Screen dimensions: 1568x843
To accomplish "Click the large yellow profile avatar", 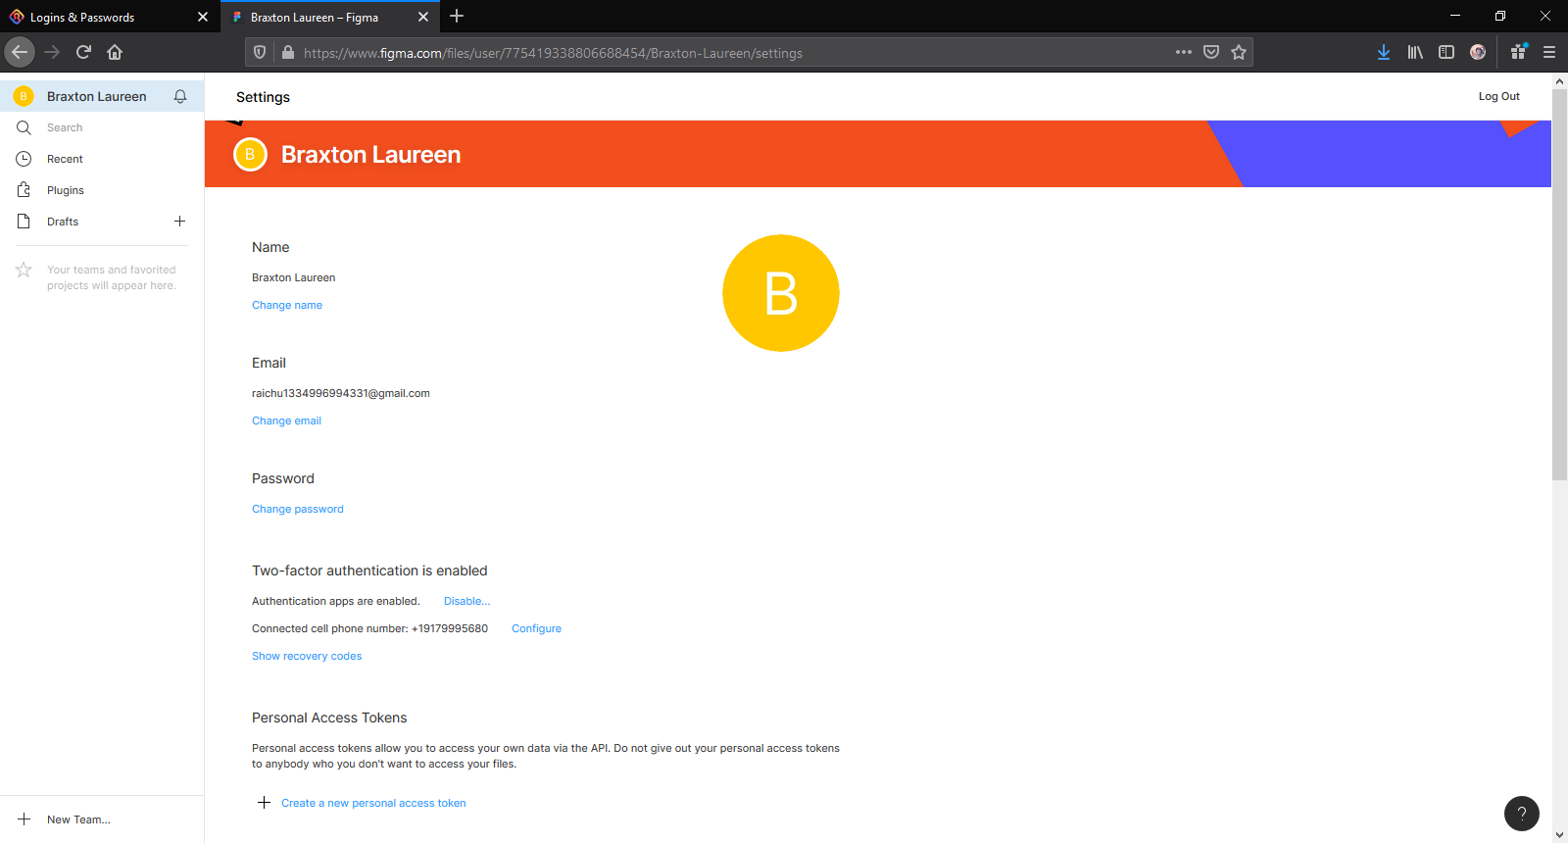I will [781, 293].
